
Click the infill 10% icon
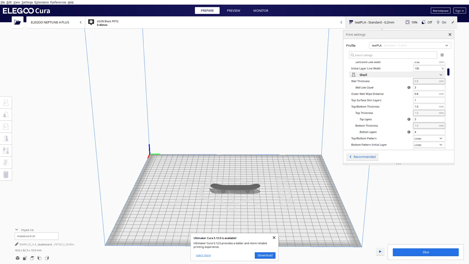tap(407, 22)
